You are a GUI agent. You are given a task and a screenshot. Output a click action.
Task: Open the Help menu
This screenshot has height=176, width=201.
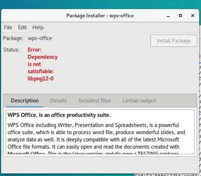click(38, 28)
